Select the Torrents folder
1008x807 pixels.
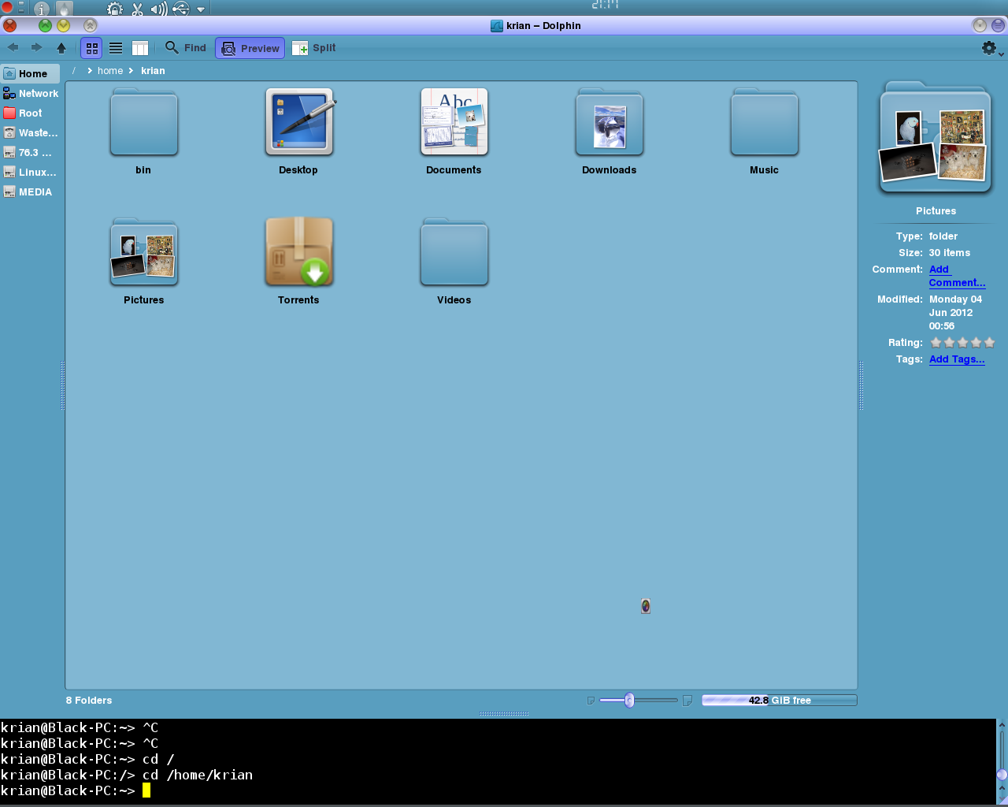[x=298, y=262]
